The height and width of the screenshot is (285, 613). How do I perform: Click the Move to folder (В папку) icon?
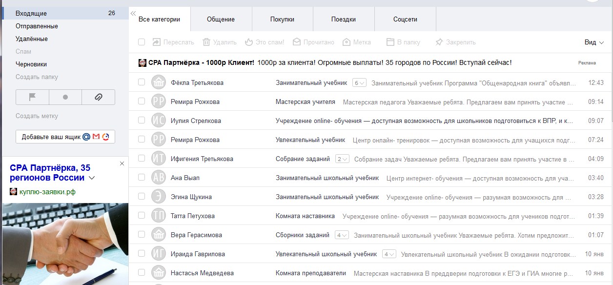390,42
